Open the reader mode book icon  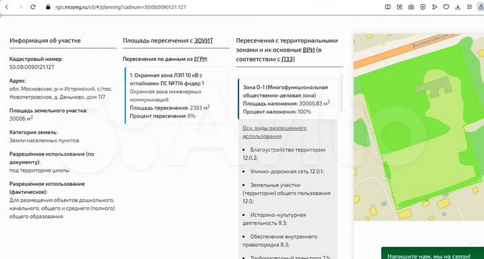(388, 7)
